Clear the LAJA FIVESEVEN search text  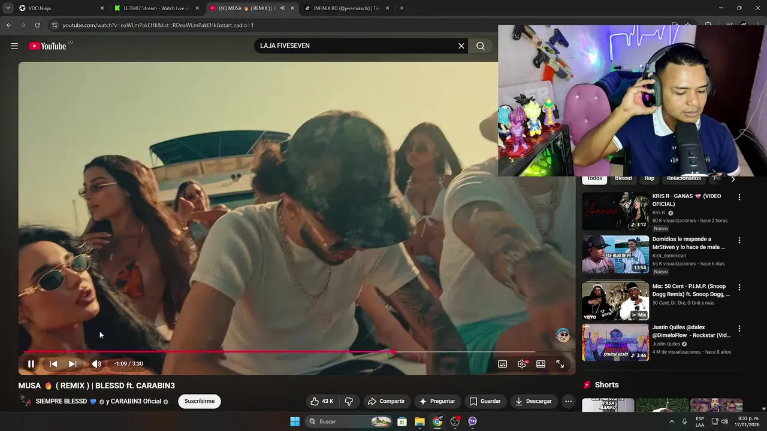coord(461,45)
